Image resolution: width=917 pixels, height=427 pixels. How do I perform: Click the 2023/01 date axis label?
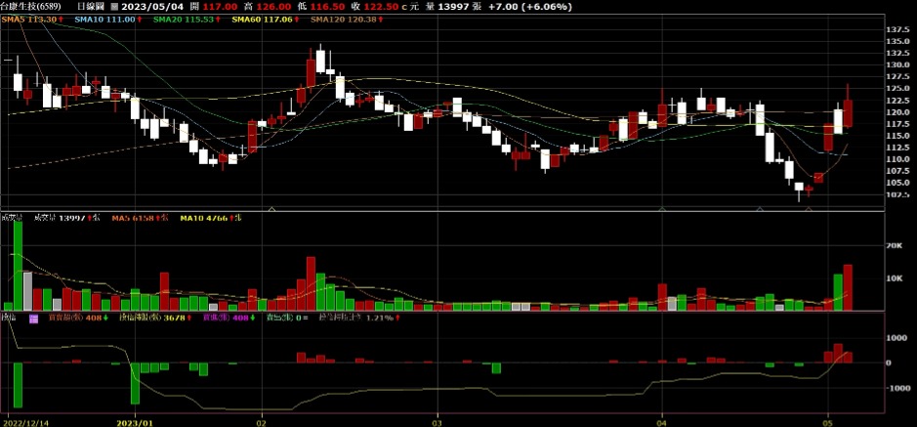tap(135, 422)
